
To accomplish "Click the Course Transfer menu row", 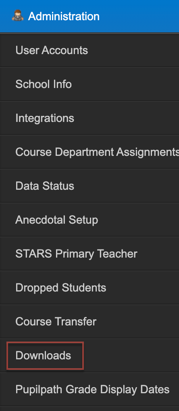I will click(89, 321).
